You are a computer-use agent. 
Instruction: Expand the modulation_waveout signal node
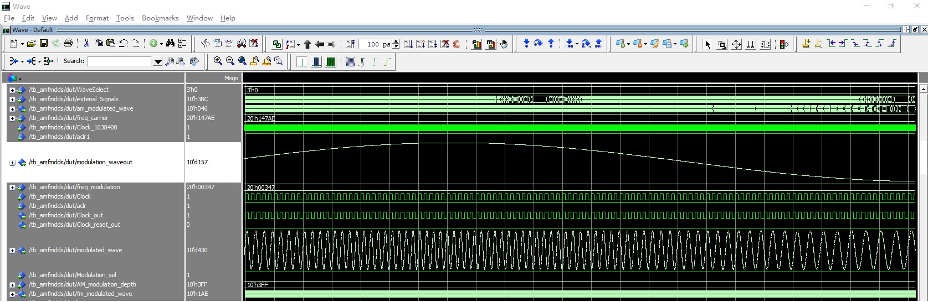(x=12, y=163)
